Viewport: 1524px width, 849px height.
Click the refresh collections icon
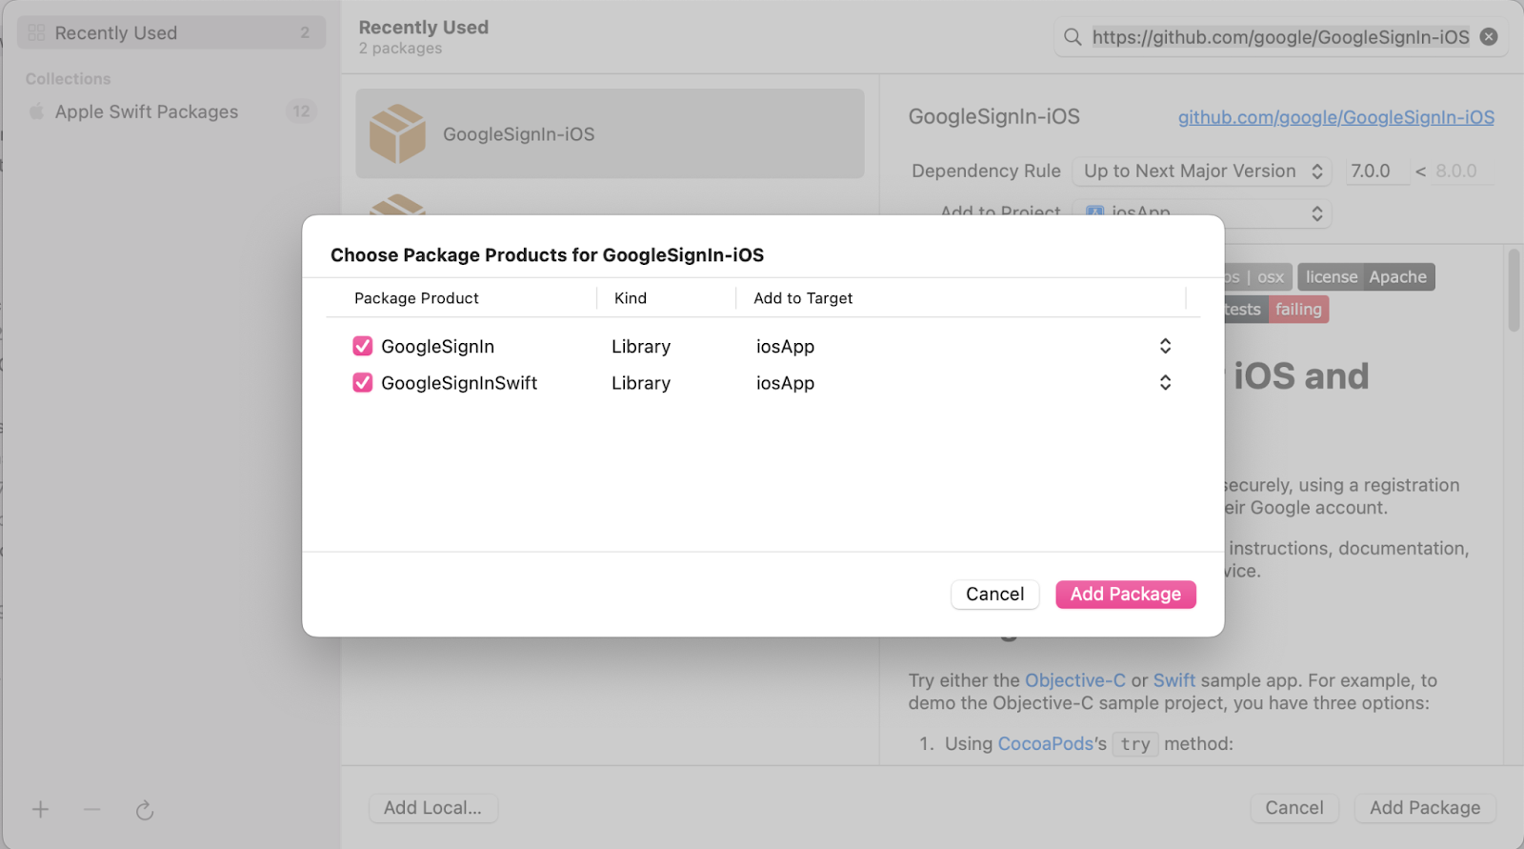click(x=145, y=810)
